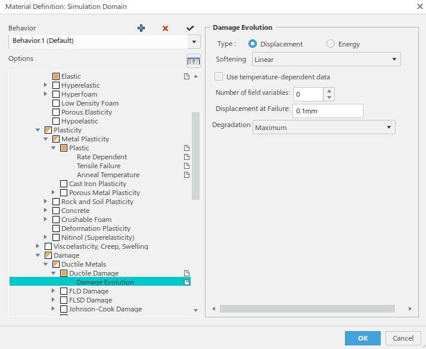Image resolution: width=426 pixels, height=349 pixels.
Task: Close the Material Definition dialog
Action: (x=419, y=6)
